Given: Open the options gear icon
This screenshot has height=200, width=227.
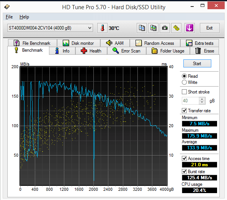Looking at the screenshot, I should [176, 28].
